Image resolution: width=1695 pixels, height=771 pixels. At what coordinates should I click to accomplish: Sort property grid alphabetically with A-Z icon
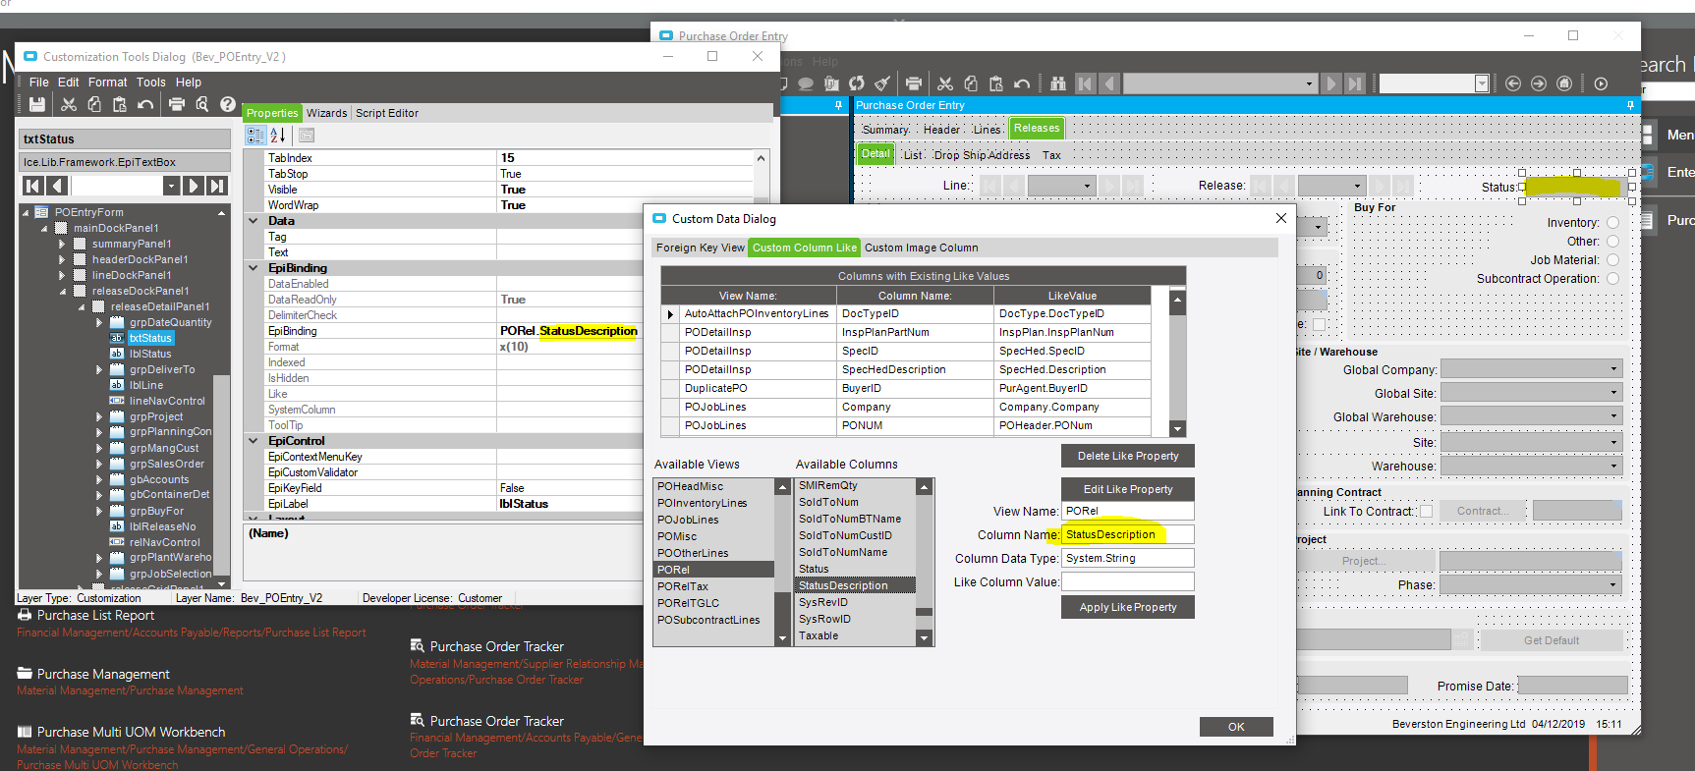coord(278,135)
